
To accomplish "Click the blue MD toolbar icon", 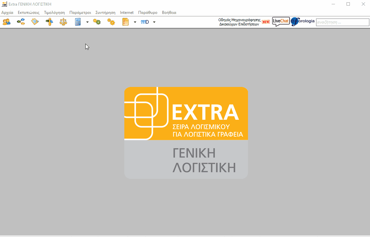I will [145, 22].
